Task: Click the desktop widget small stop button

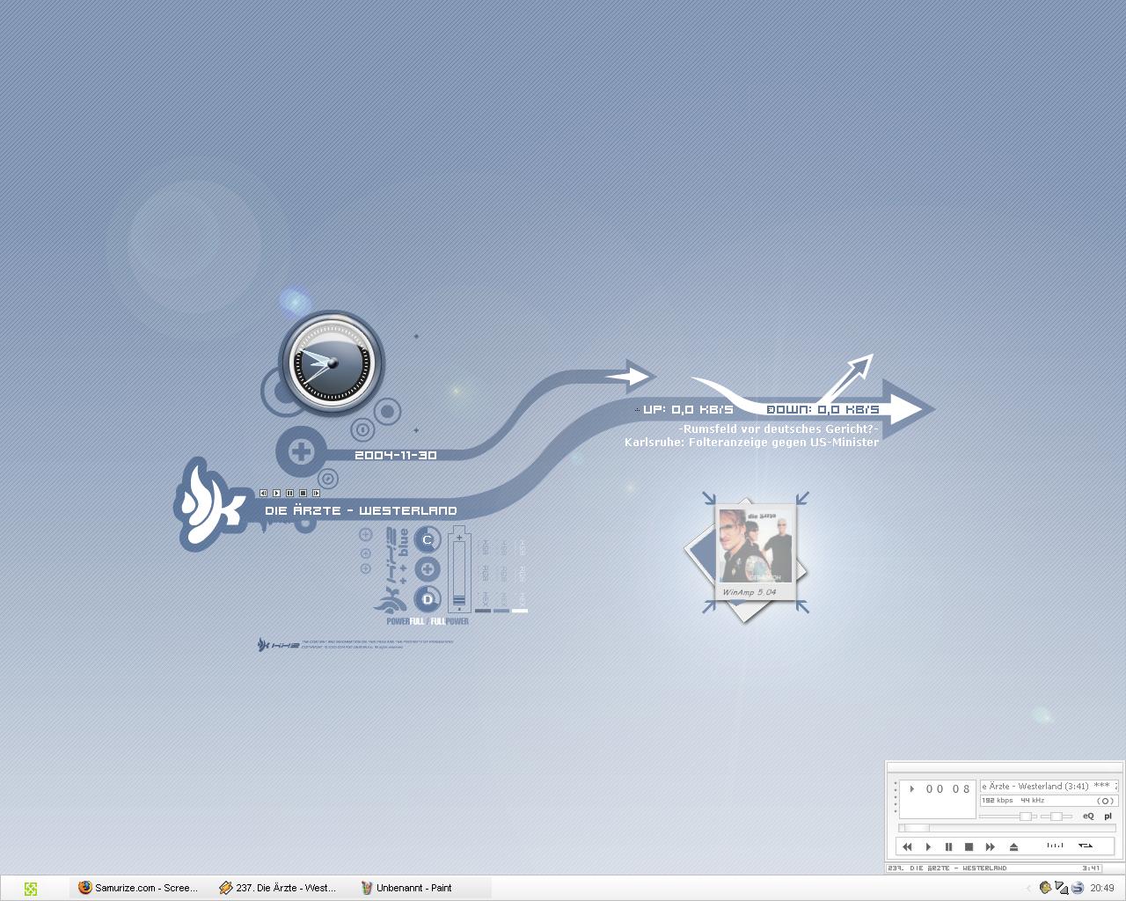Action: (x=303, y=494)
